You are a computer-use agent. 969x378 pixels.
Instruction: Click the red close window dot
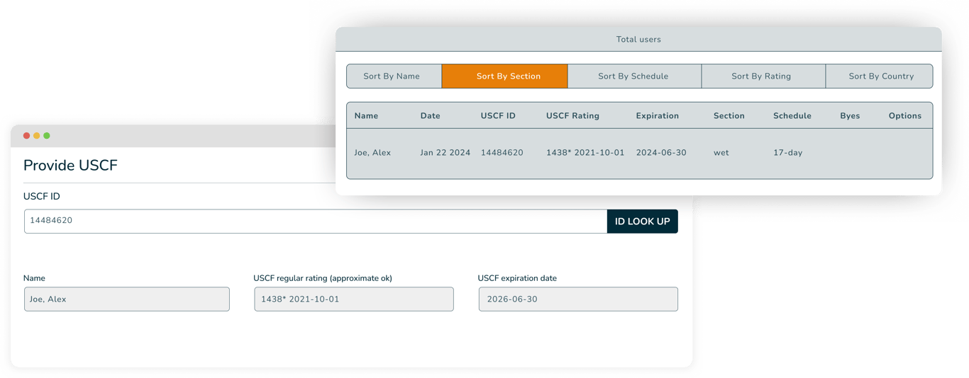27,136
